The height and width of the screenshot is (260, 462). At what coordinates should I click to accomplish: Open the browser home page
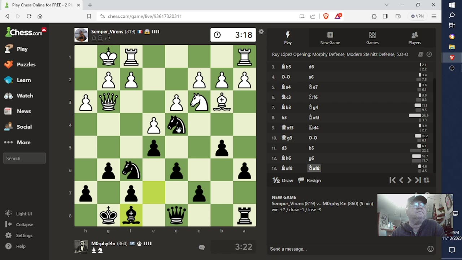click(x=40, y=16)
